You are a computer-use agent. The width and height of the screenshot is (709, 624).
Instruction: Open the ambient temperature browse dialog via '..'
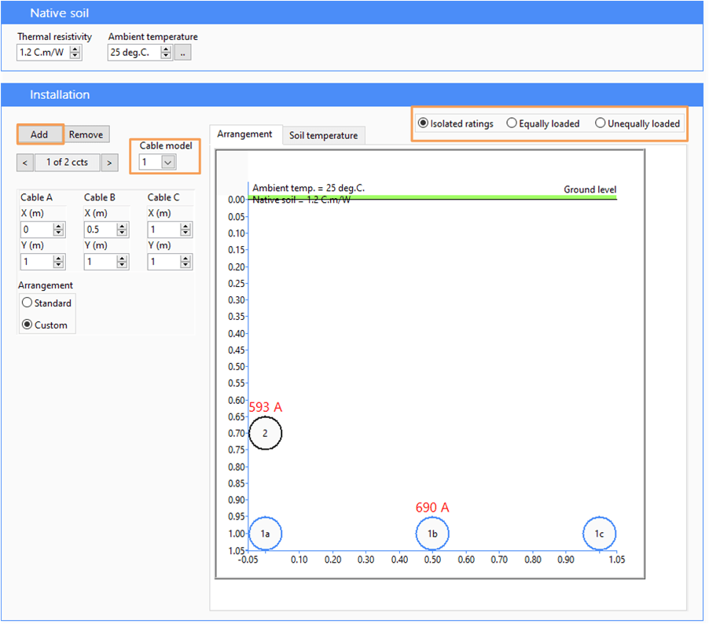point(182,52)
